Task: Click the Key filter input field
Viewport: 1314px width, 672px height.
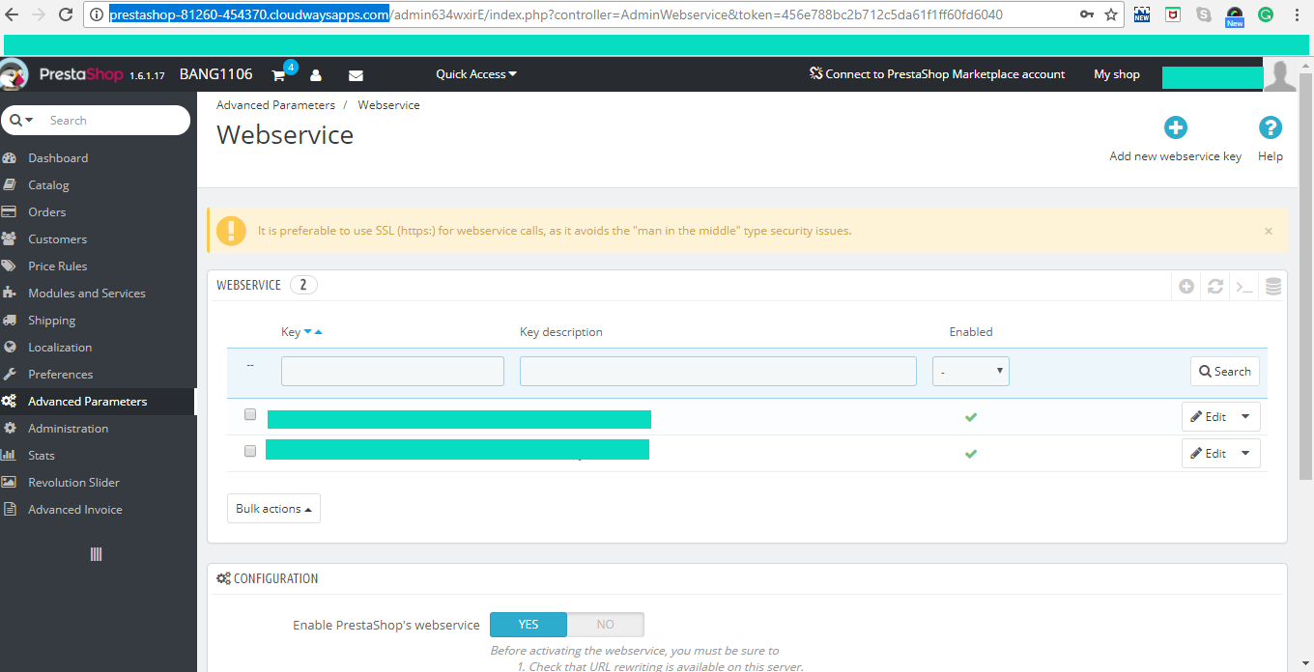Action: point(392,372)
